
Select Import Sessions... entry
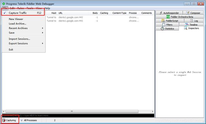tap(19, 39)
